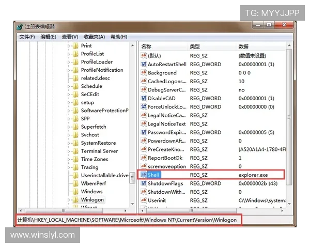Open the 编辑(E) menu
This screenshot has height=248, width=310.
click(48, 37)
